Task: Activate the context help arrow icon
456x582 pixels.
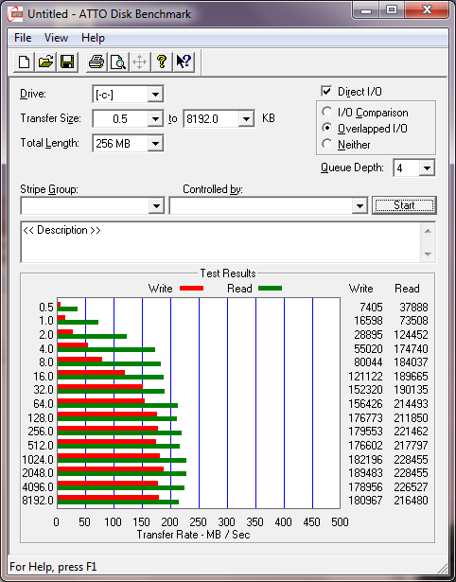Action: pyautogui.click(x=184, y=62)
